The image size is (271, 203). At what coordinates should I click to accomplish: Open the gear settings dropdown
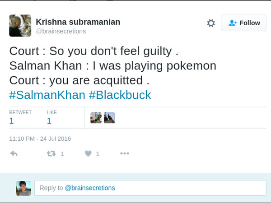[211, 23]
